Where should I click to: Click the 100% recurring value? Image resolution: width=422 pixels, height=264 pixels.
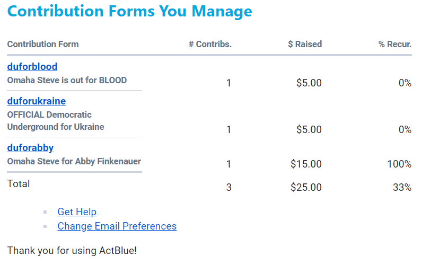pyautogui.click(x=399, y=164)
